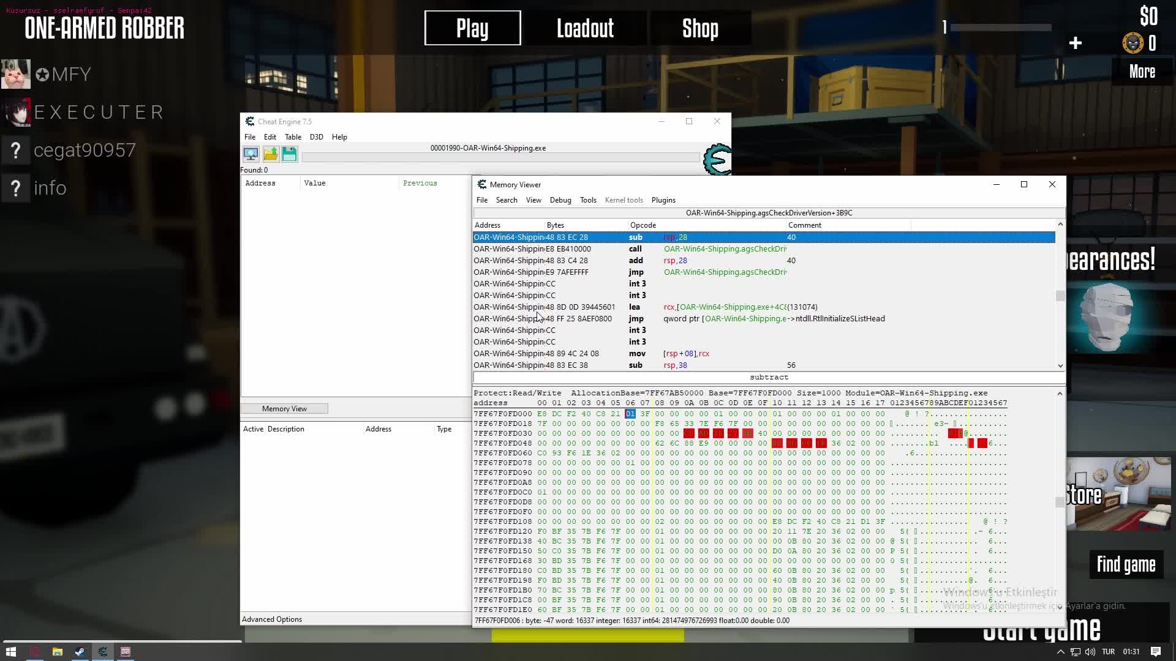Click the skull coin currency icon
This screenshot has width=1176, height=661.
pyautogui.click(x=1133, y=43)
